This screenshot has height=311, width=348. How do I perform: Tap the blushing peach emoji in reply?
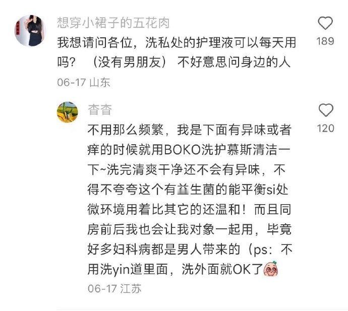[270, 269]
